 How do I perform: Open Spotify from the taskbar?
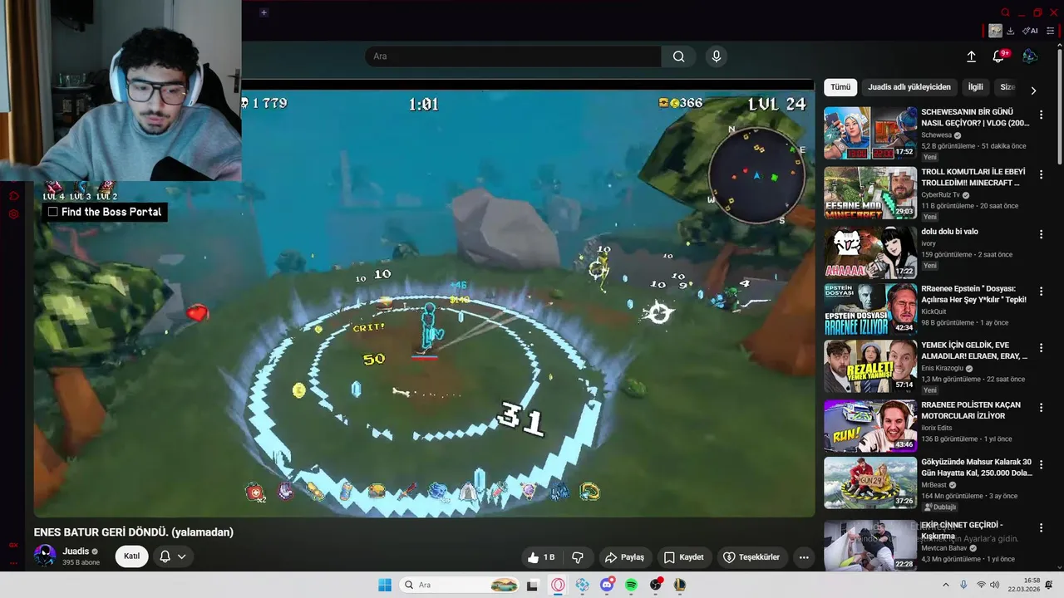(631, 585)
